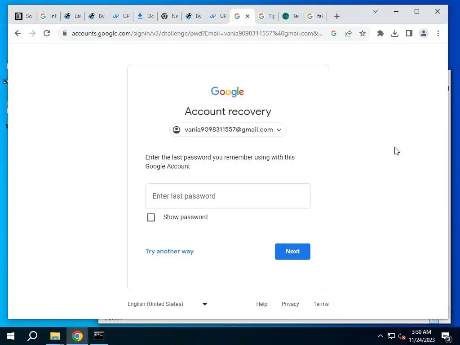Switch to the 'Lat' tab
460x345 pixels.
73,16
